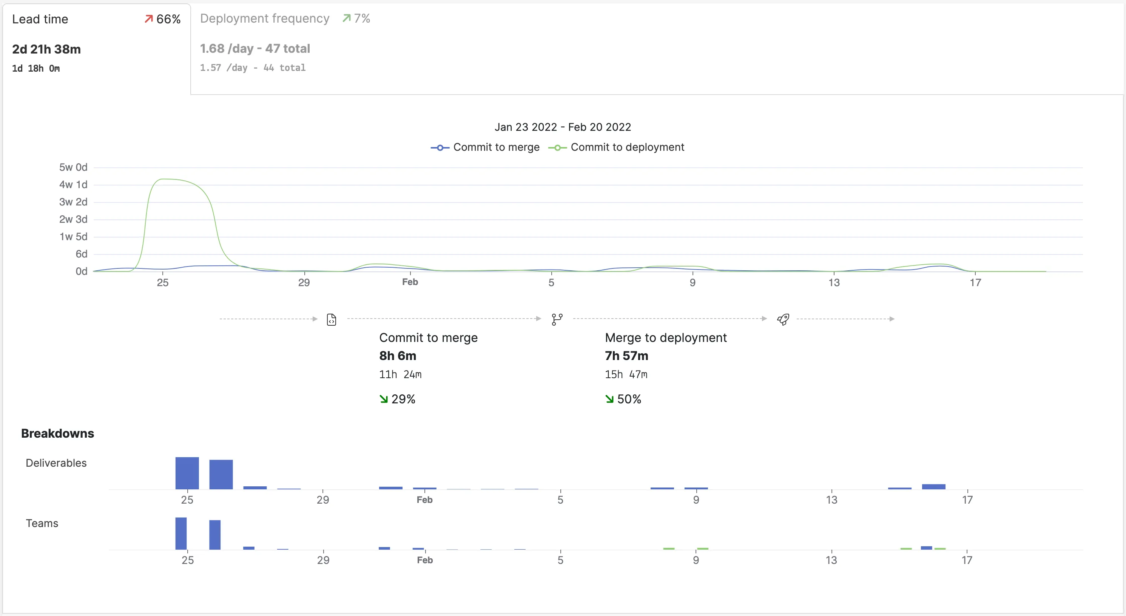Click the down-arrow beside 29%
The image size is (1126, 616).
click(x=384, y=399)
